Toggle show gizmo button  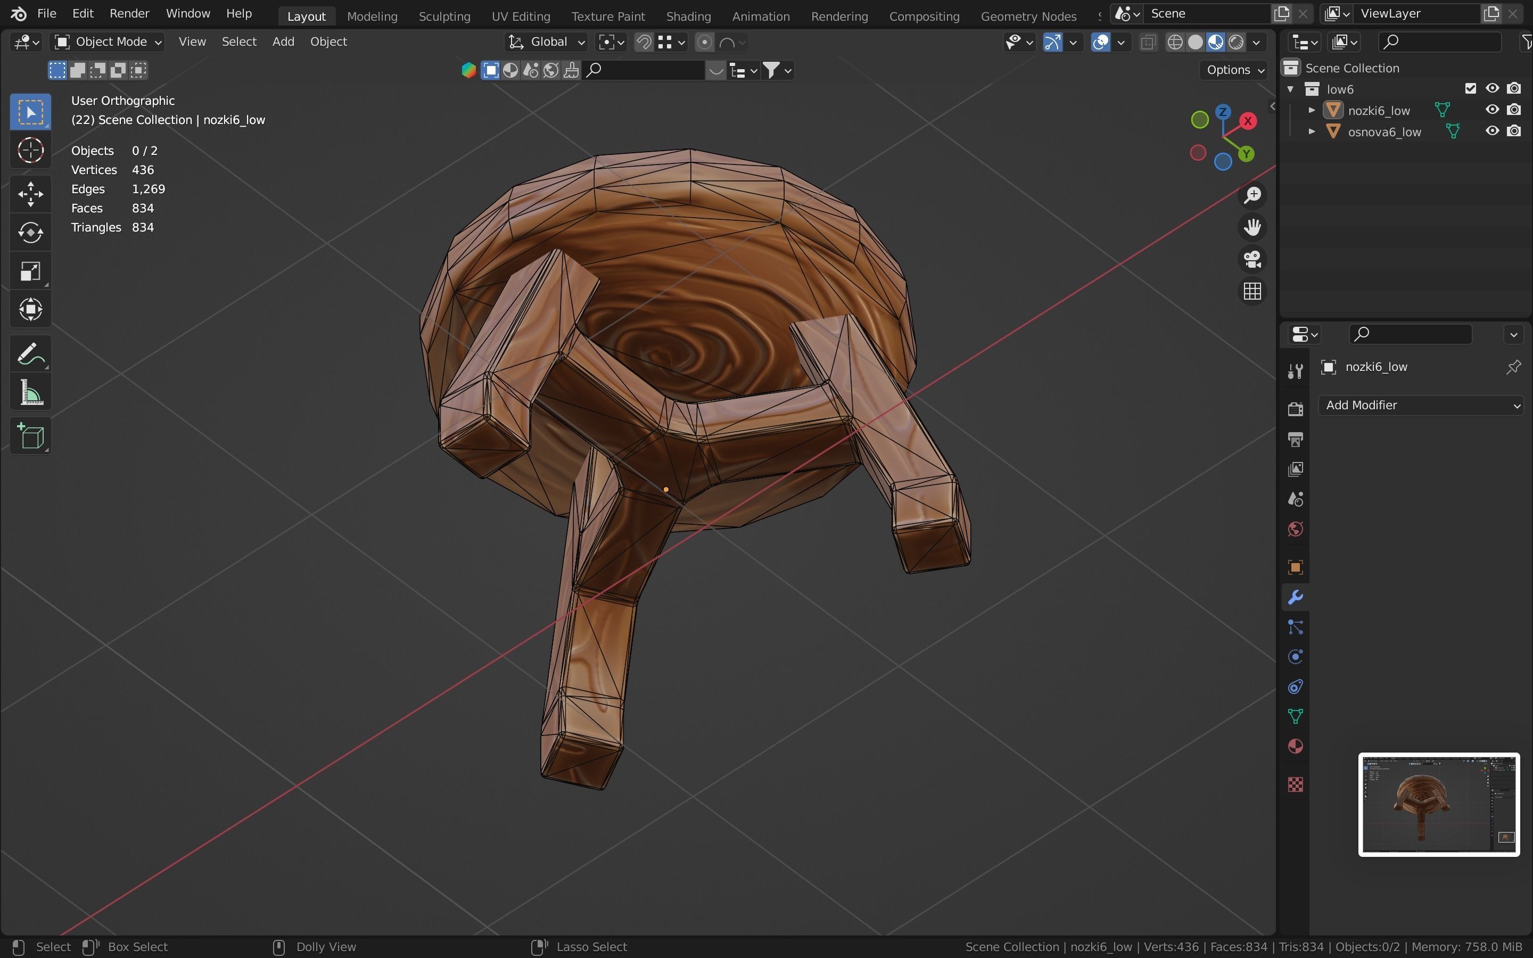[x=1052, y=42]
